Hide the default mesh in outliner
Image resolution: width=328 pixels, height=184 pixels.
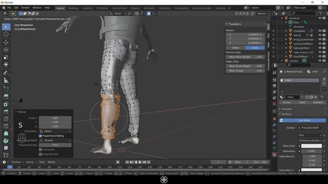tap(320, 35)
